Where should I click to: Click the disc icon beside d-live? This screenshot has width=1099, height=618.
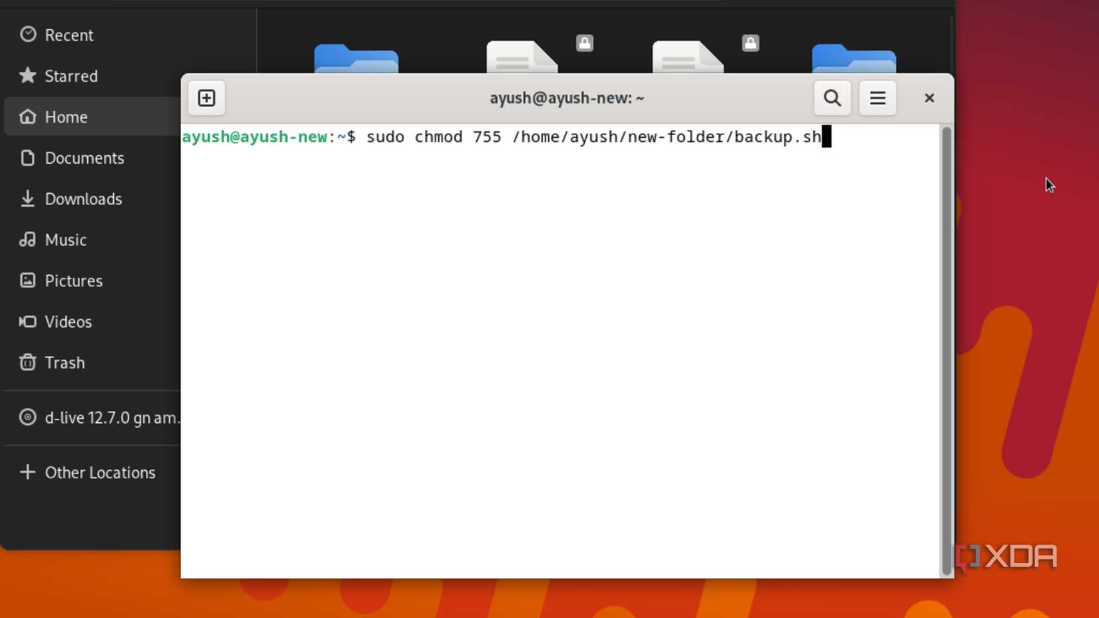click(x=27, y=418)
